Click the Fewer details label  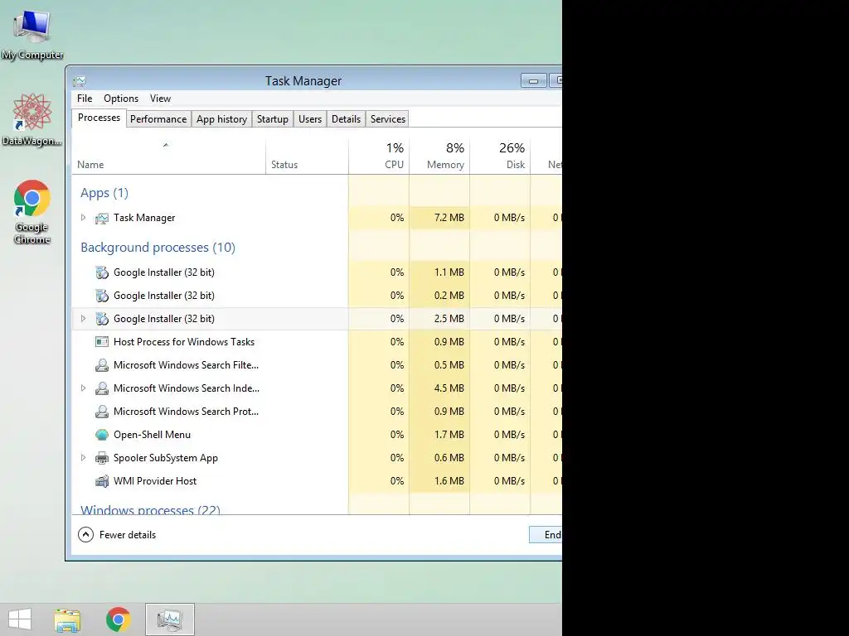click(x=127, y=535)
